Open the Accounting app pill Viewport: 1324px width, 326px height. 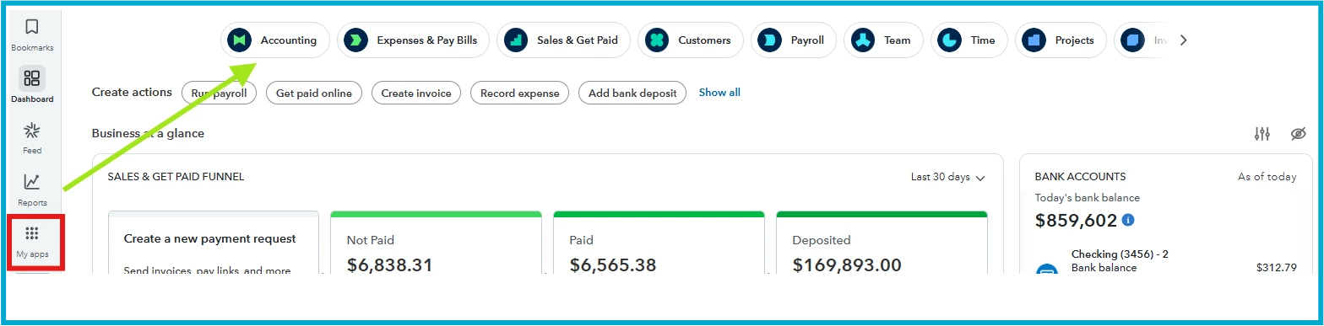275,40
